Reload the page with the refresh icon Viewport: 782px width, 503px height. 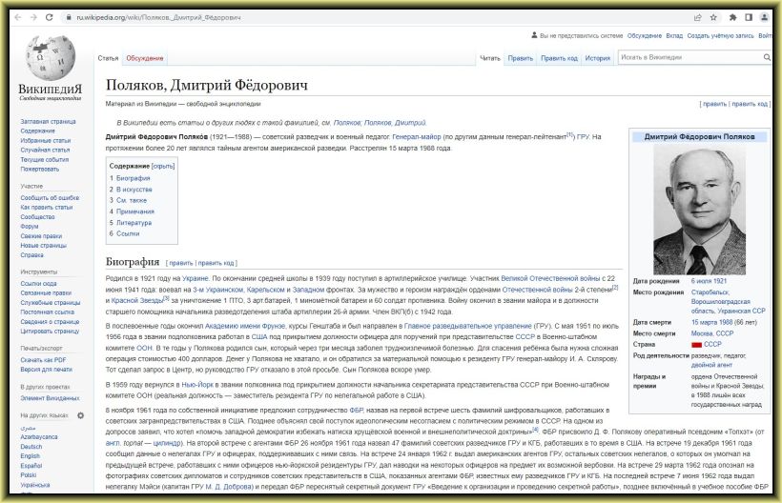click(49, 17)
